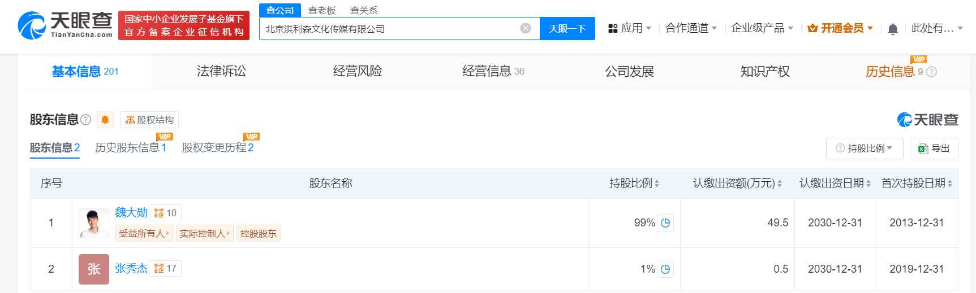Switch to the 查关系 search tab
This screenshot has height=293, width=976.
[364, 10]
